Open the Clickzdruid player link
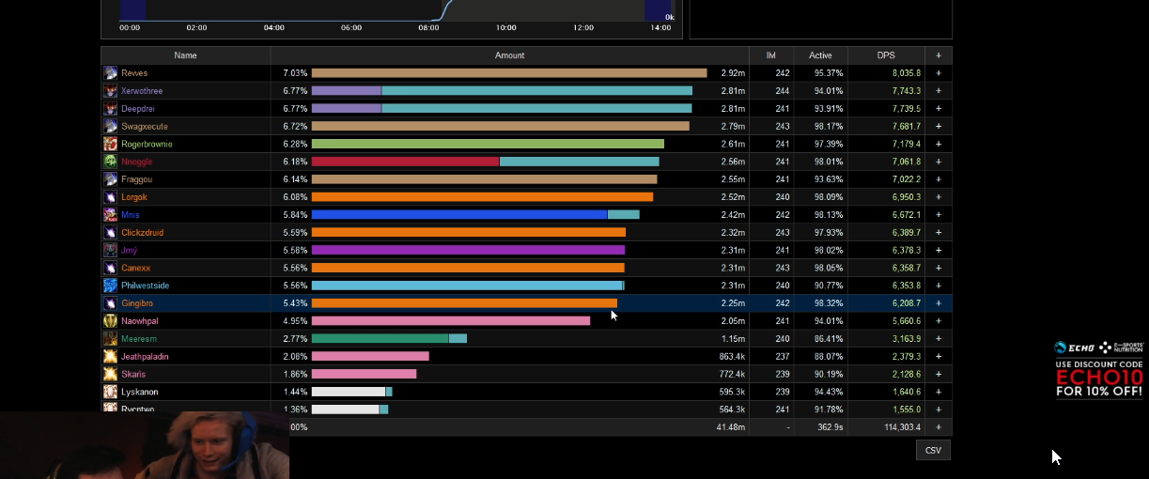This screenshot has height=479, width=1149. point(143,233)
